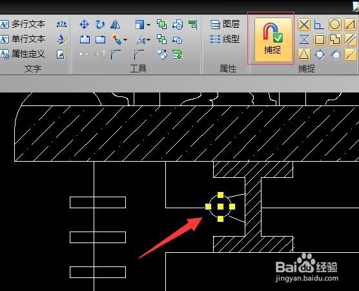Click the edit note pencil icon
Viewport: 359px width, 291px height.
click(x=62, y=54)
